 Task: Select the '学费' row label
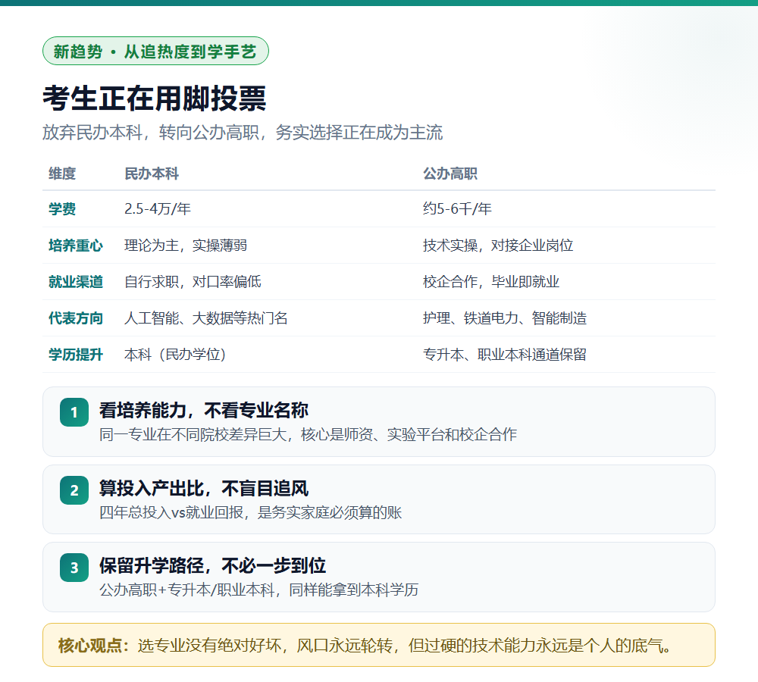tap(62, 209)
